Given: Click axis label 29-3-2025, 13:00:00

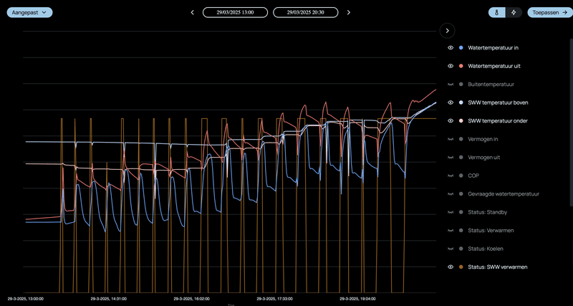Looking at the screenshot, I should 25,299.
